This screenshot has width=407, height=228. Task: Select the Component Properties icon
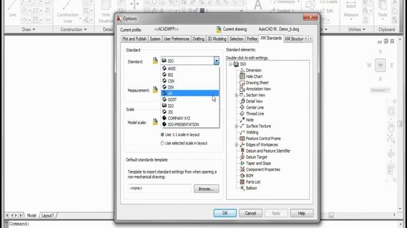[x=242, y=169]
